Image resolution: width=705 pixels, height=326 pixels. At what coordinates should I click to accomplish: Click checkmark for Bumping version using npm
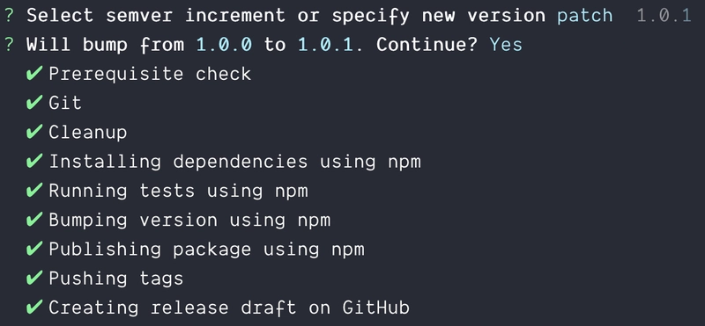(x=34, y=220)
